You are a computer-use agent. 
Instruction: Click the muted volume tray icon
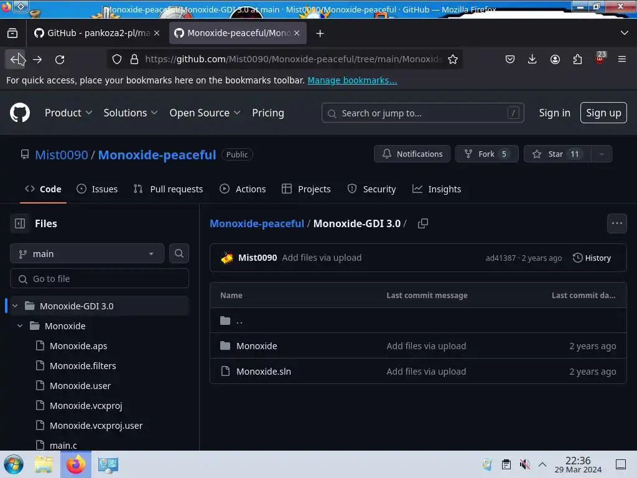point(524,464)
